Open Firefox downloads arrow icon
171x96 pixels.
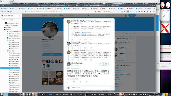point(122,12)
